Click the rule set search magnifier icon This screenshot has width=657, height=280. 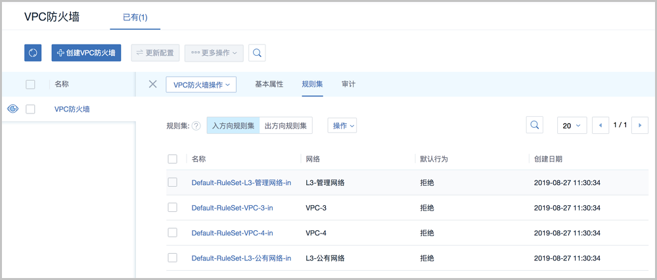click(x=535, y=125)
